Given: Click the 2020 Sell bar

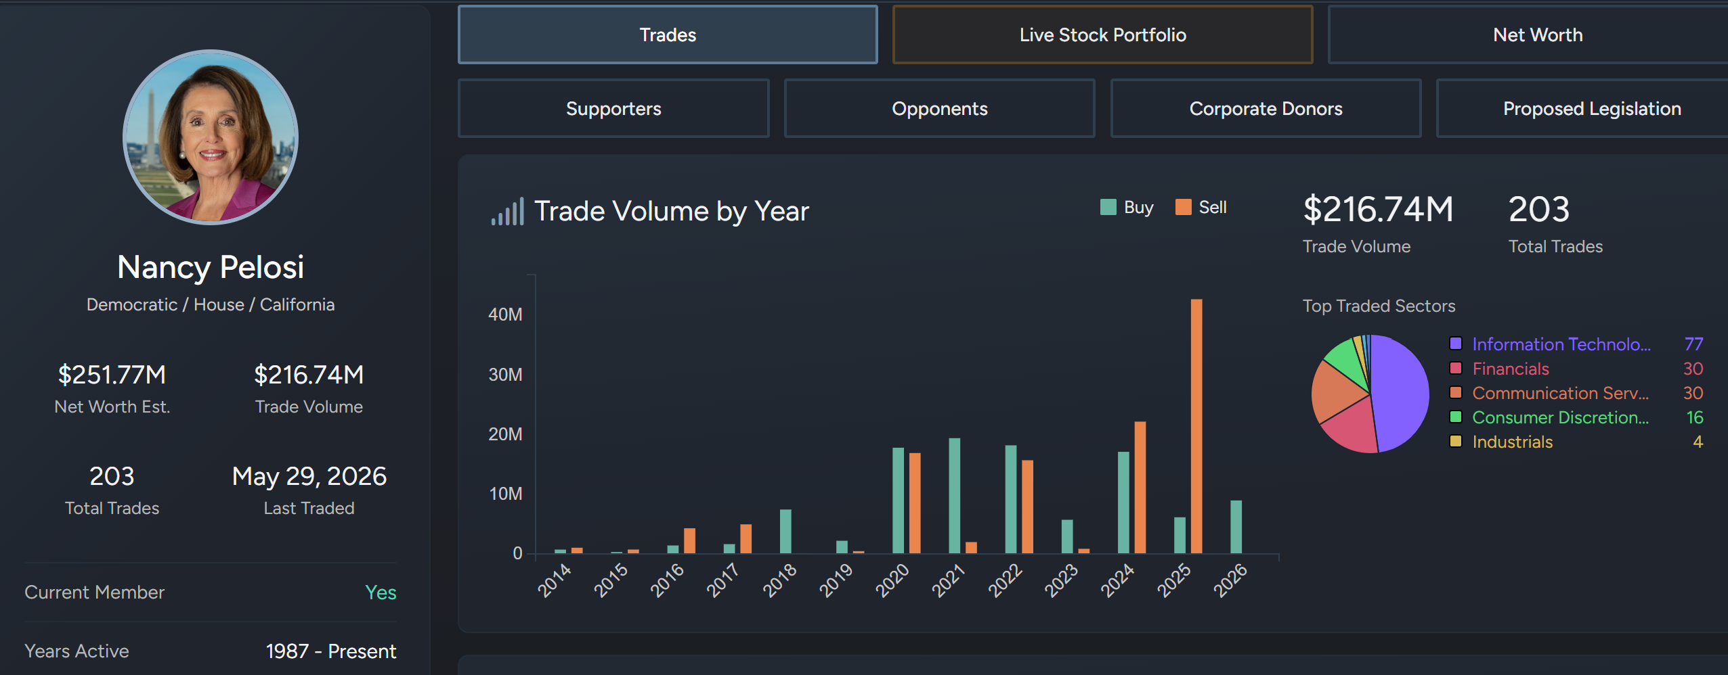Looking at the screenshot, I should pyautogui.click(x=915, y=503).
